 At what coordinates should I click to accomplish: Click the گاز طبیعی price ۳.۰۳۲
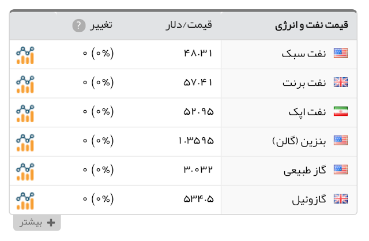click(198, 170)
